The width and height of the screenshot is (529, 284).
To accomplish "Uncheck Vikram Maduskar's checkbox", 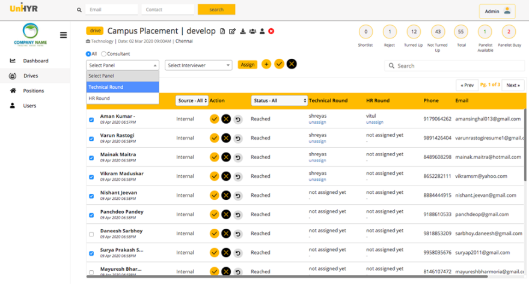I will [x=91, y=177].
